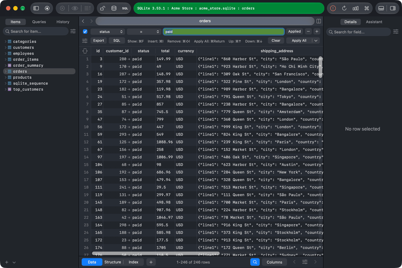Open the status column dropdown
This screenshot has height=268, width=402.
coord(108,31)
